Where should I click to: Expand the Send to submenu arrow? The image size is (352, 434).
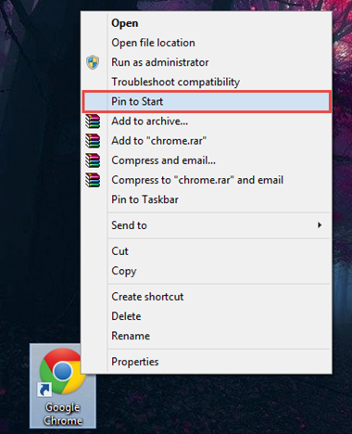(x=320, y=225)
